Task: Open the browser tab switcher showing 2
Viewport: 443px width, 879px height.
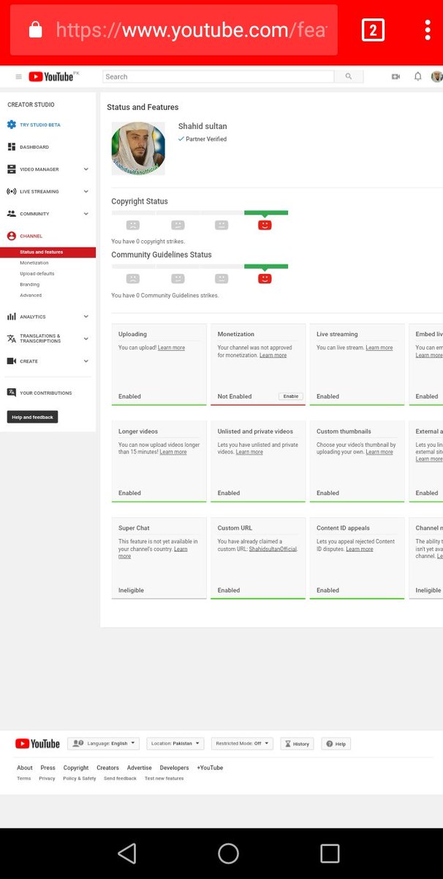Action: coord(373,30)
